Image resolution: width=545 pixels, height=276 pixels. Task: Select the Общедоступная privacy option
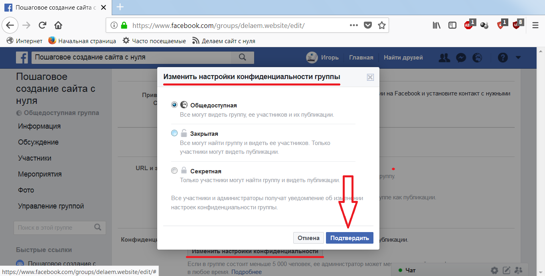point(174,105)
